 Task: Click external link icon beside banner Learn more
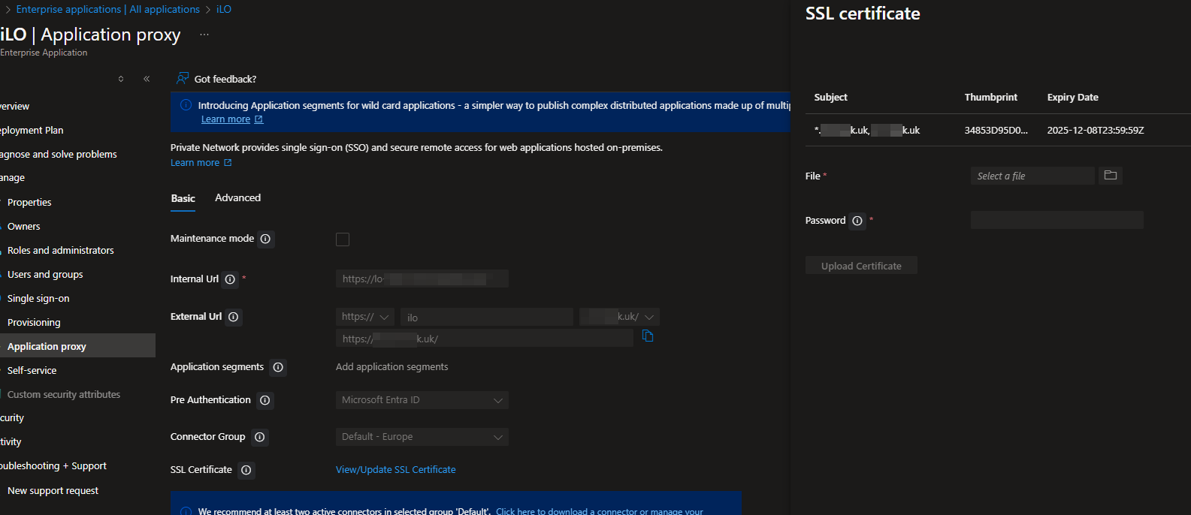click(x=258, y=119)
